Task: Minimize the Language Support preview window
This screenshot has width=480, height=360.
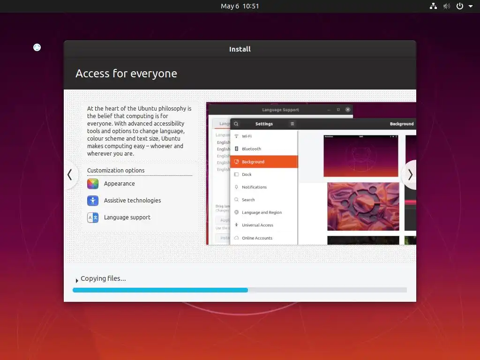Action: 329,110
